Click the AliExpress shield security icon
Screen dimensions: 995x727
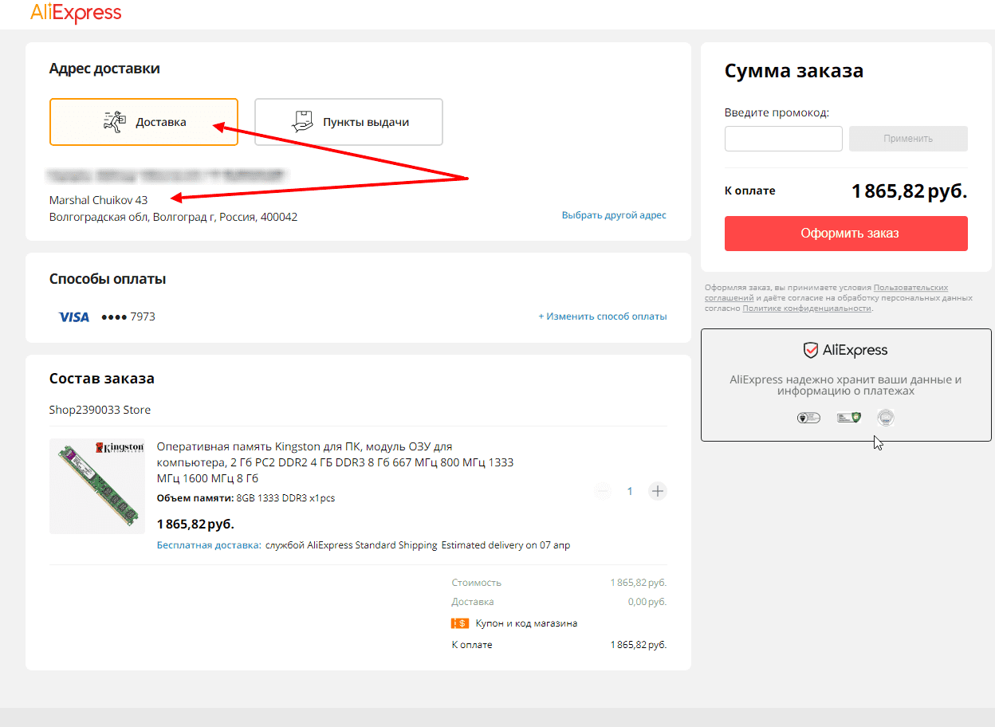(810, 350)
